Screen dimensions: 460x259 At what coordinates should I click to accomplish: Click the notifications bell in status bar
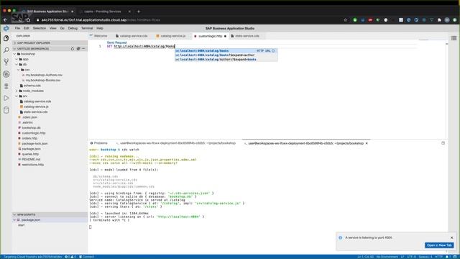pyautogui.click(x=448, y=257)
